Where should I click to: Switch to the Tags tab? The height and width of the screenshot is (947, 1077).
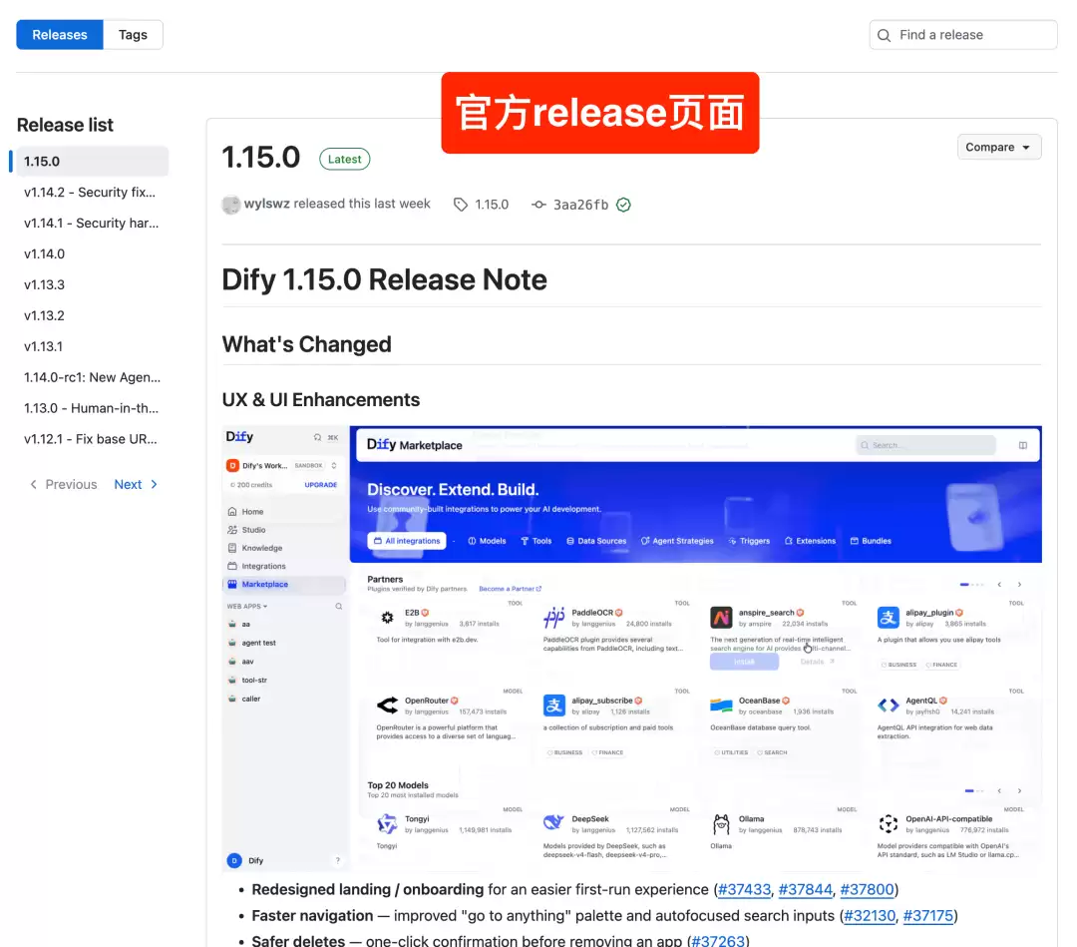[x=133, y=35]
